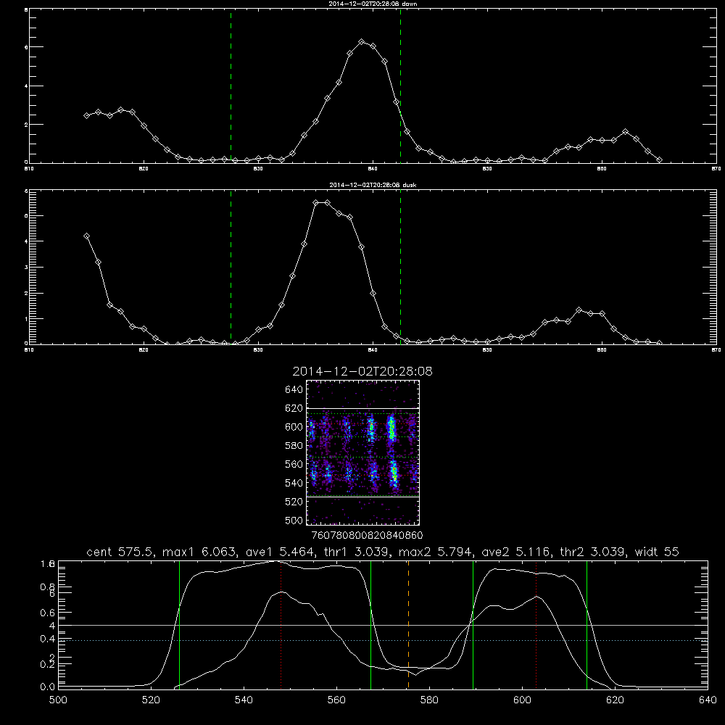Viewport: 725px width, 725px height.
Task: Click the highest diamond point of the dawn curve
Action: pyautogui.click(x=362, y=42)
